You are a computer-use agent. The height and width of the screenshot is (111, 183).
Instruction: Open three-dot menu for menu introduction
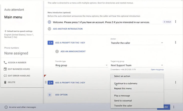pos(175,22)
